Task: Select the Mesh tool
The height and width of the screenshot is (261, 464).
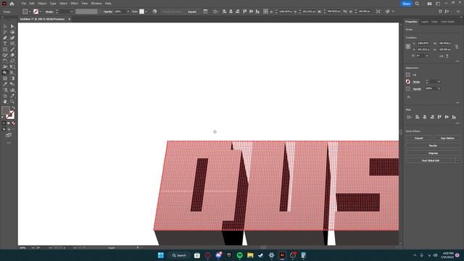Action: 5,78
